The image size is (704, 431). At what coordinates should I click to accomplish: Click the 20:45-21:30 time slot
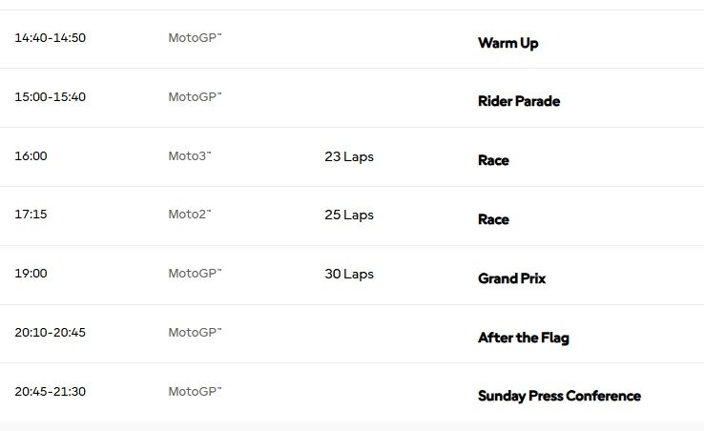click(x=50, y=392)
